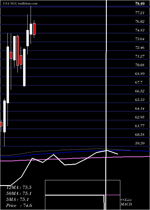Click the 64.14 price axis label
The image size is (150, 210).
click(140, 109)
